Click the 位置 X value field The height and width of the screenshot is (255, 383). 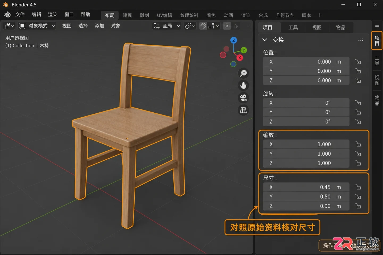306,62
